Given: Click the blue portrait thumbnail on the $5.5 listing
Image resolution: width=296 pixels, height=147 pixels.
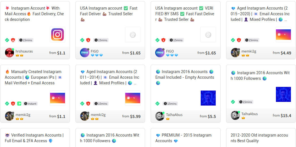Looking at the screenshot, I should tap(208, 98).
